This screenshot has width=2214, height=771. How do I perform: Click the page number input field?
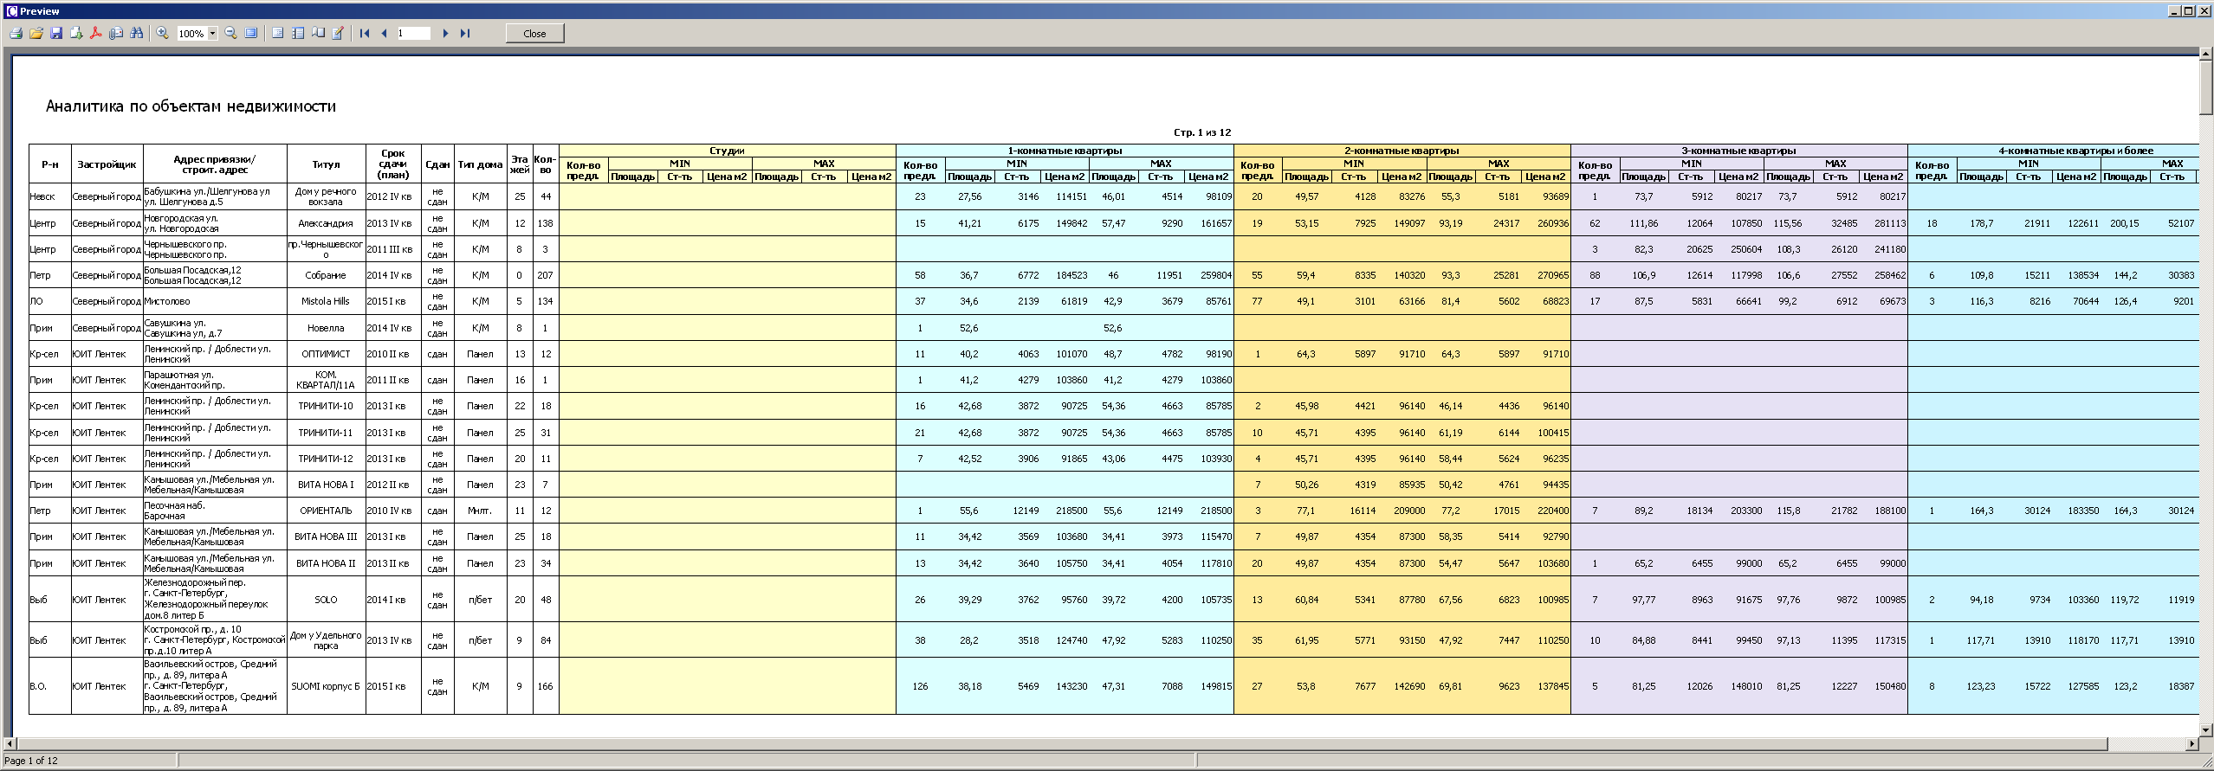pyautogui.click(x=413, y=34)
